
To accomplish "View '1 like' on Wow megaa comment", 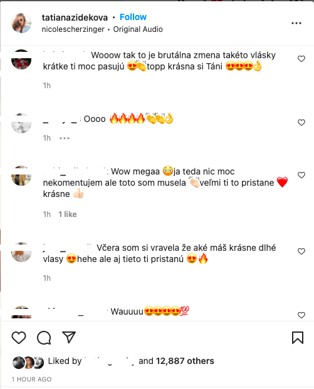I will tap(67, 215).
